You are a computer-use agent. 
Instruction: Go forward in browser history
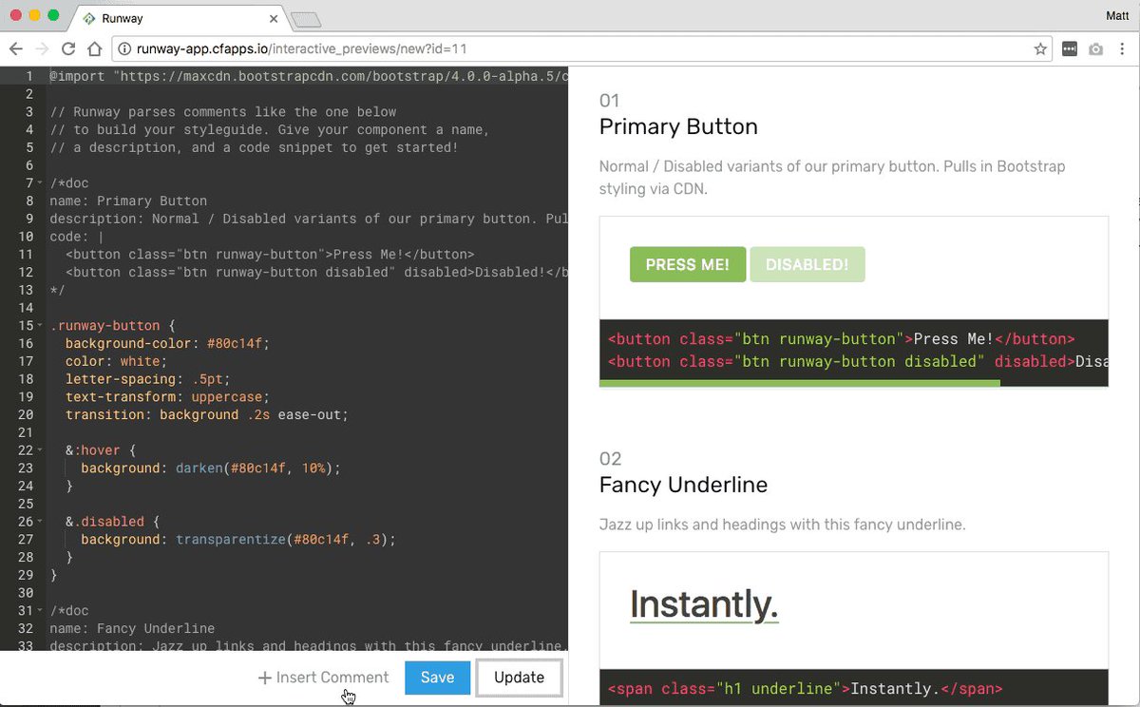42,48
